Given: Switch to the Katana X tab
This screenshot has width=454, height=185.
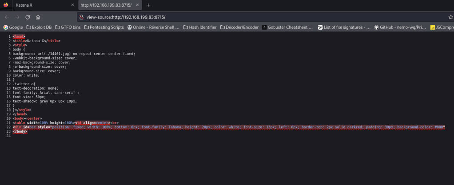Looking at the screenshot, I should 40,5.
